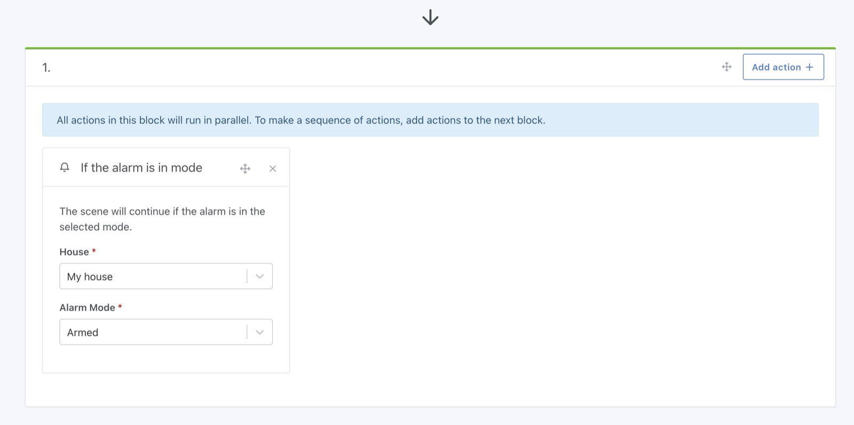Click the bell icon on the alarm card
Screen dimensions: 854x425
tap(65, 167)
